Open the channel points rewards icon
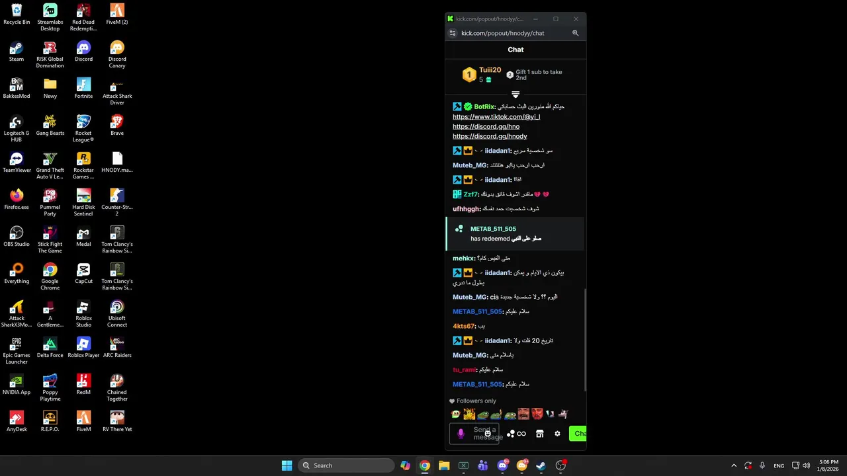The image size is (847, 476). click(x=510, y=434)
